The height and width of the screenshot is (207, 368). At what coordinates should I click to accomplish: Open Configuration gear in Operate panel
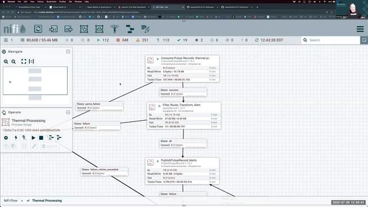6,138
